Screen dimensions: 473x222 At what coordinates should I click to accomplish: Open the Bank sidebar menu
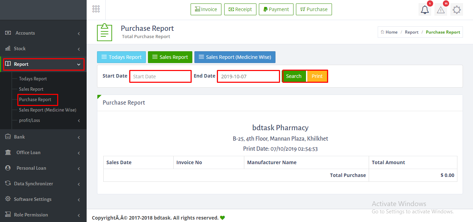[43, 137]
